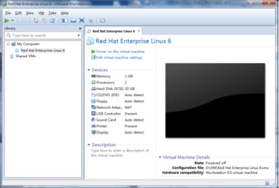
Task: Open the Edit menu
Action: pyautogui.click(x=18, y=13)
